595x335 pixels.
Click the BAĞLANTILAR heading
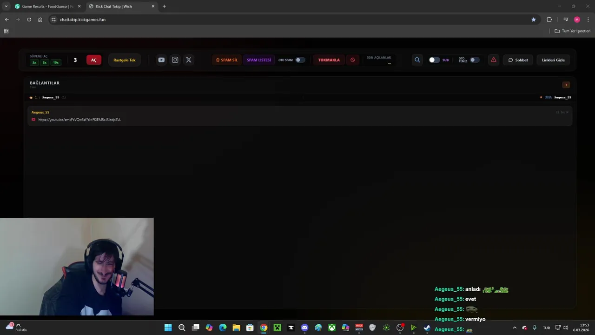[45, 83]
